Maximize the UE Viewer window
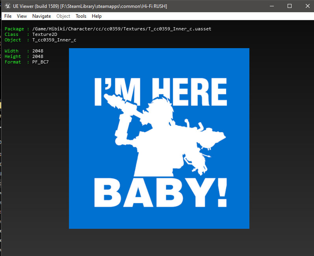The height and width of the screenshot is (256, 314). (289, 6)
